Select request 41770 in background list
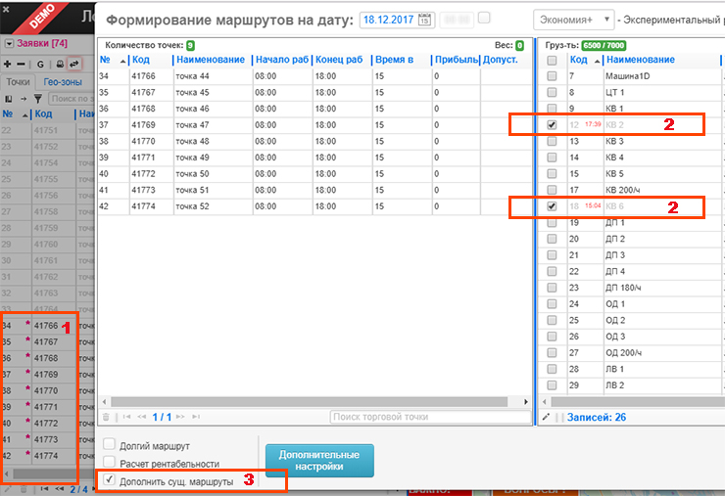 [x=47, y=390]
